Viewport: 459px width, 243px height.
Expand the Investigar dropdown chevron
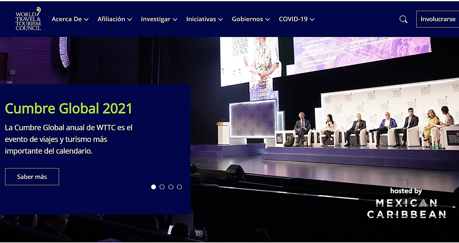(175, 20)
